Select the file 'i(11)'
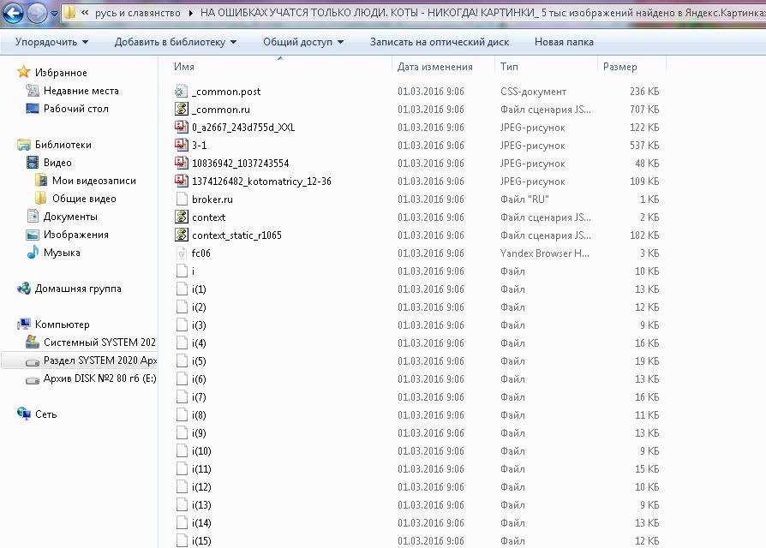766x548 pixels. 201,469
